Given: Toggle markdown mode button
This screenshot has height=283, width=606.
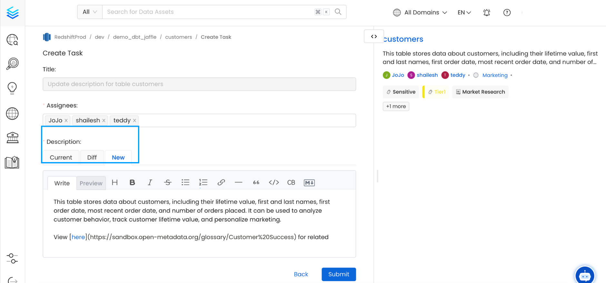Looking at the screenshot, I should 309,183.
